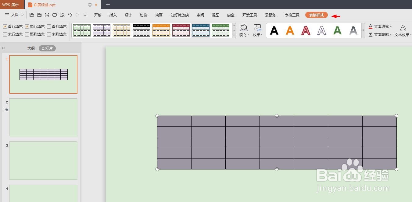412x202 pixels.
Task: Click the Undo arrow icon
Action: [x=70, y=15]
